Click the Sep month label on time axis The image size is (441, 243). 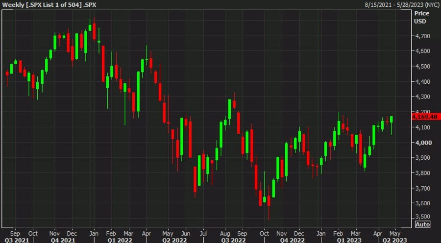pyautogui.click(x=14, y=233)
